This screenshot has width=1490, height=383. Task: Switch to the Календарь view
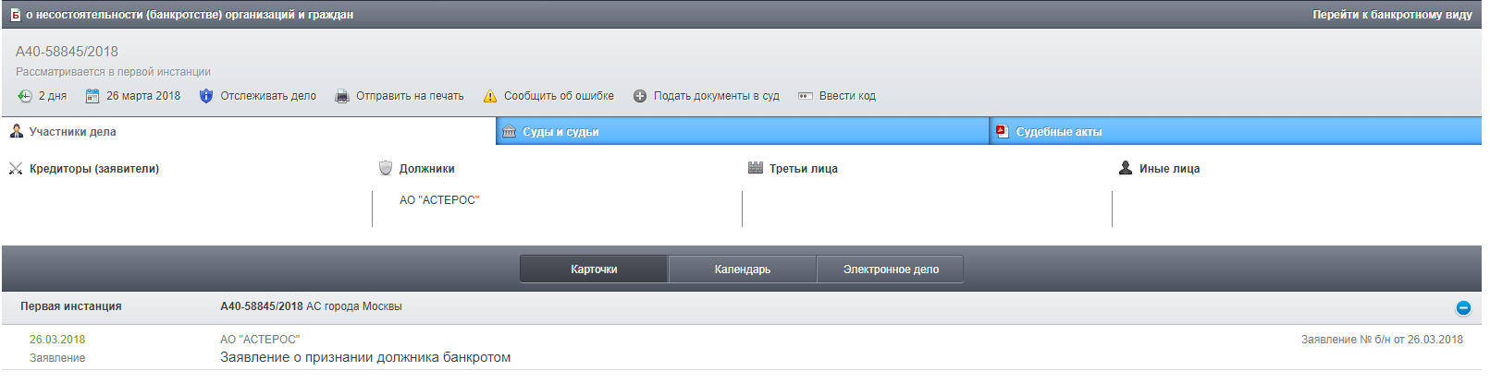point(743,269)
